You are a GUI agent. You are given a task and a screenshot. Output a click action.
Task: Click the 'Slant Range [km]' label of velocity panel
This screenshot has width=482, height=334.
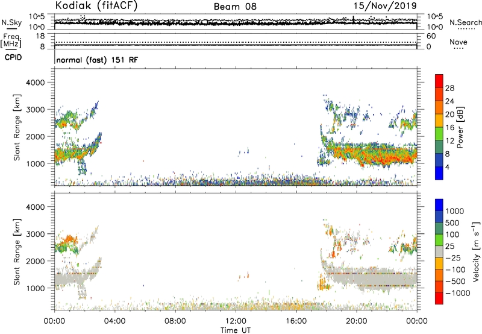(x=17, y=251)
